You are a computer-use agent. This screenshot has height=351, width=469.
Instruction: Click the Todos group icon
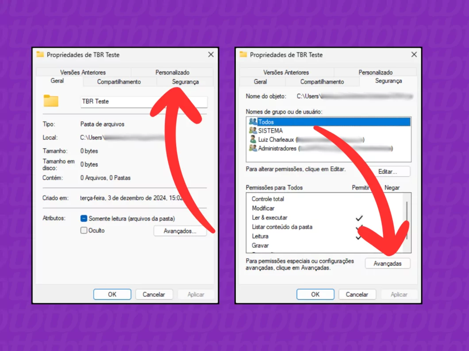253,121
